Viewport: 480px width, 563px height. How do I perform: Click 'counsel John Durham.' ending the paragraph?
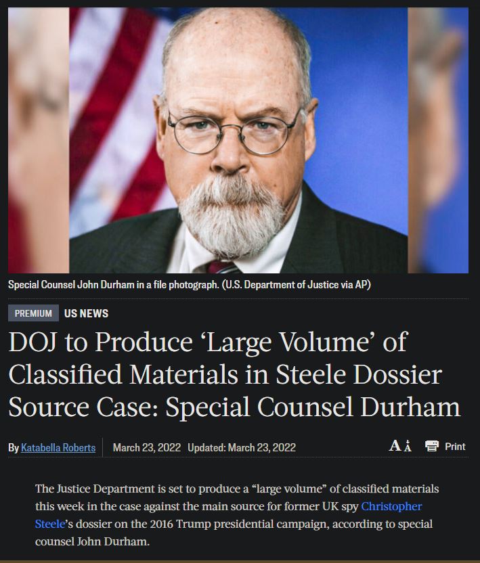pos(92,541)
